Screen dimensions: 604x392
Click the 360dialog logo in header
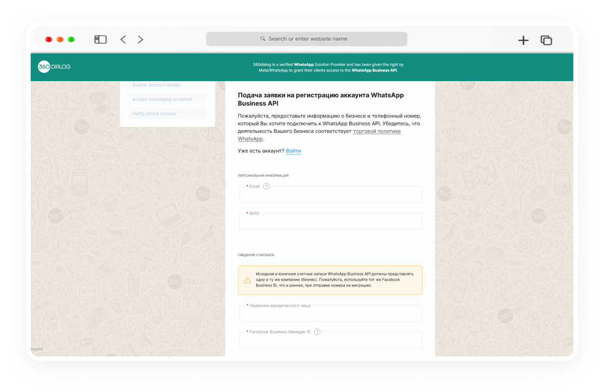[x=54, y=67]
